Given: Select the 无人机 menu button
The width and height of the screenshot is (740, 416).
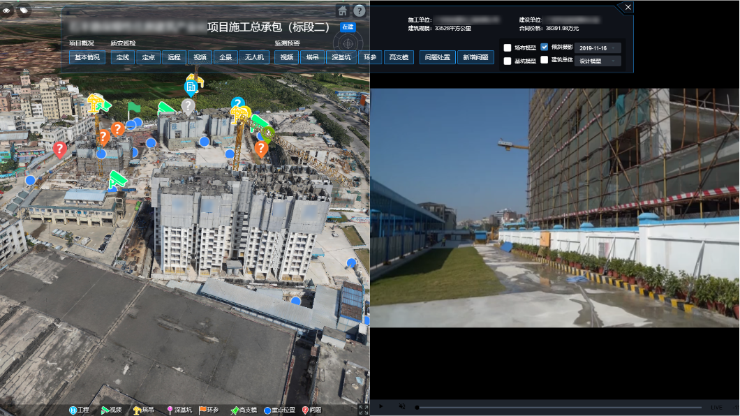Looking at the screenshot, I should pyautogui.click(x=253, y=58).
